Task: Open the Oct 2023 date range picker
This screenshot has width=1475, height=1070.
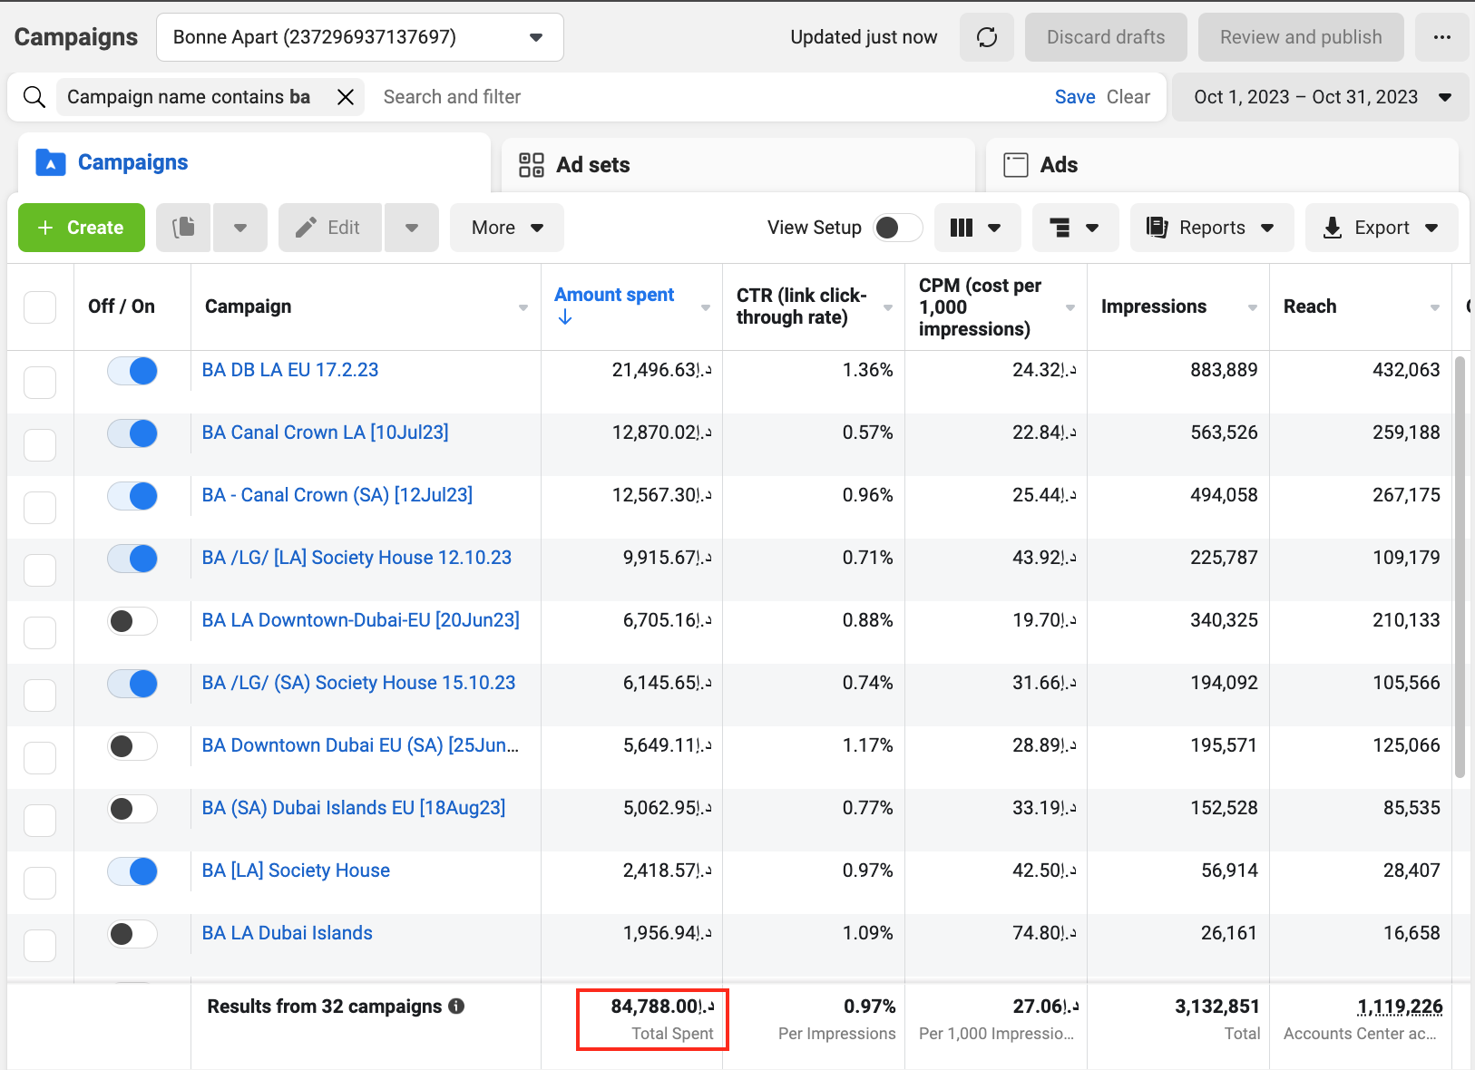Action: tap(1320, 97)
